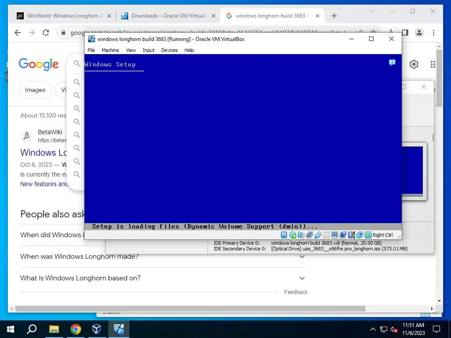Viewport: 451px width, 338px height.
Task: Click the USB devices indicator in VirtualBox status bar
Action: click(318, 235)
